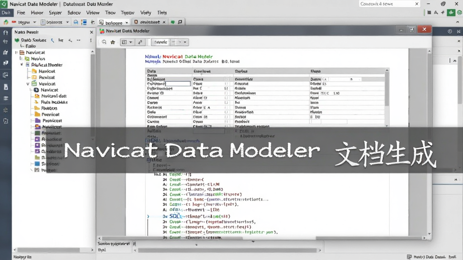Open the 'Velow' menu
Screen dimensions: 463x260
click(x=93, y=13)
